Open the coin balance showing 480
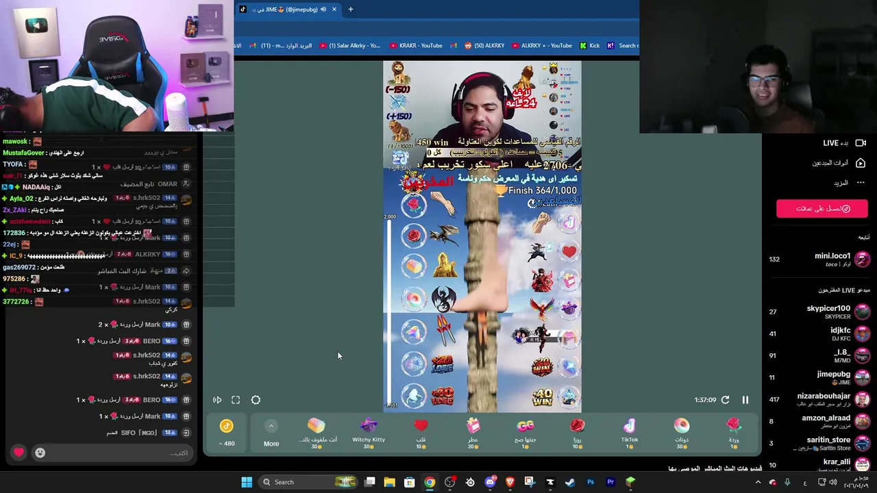This screenshot has height=493, width=877. coord(227,433)
